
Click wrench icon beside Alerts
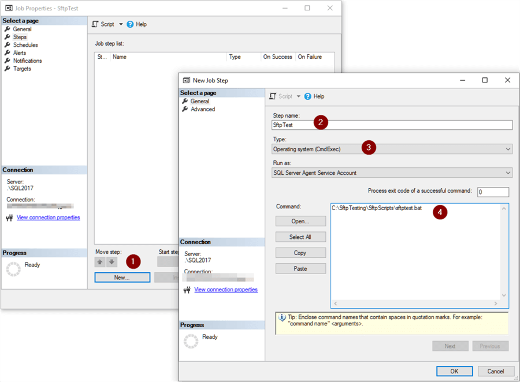tap(8, 53)
